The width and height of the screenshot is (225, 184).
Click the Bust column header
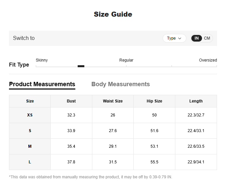point(71,101)
